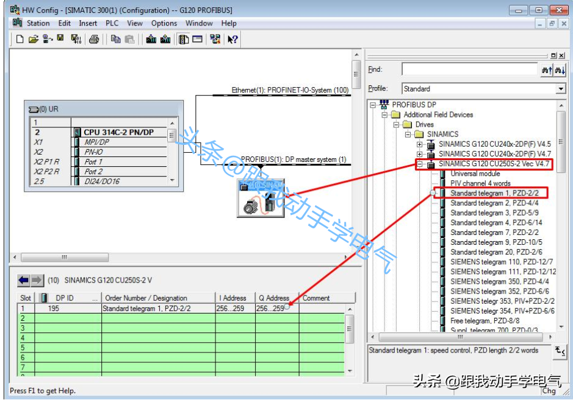The image size is (573, 400).
Task: Click the Print toolbar icon
Action: pos(94,40)
